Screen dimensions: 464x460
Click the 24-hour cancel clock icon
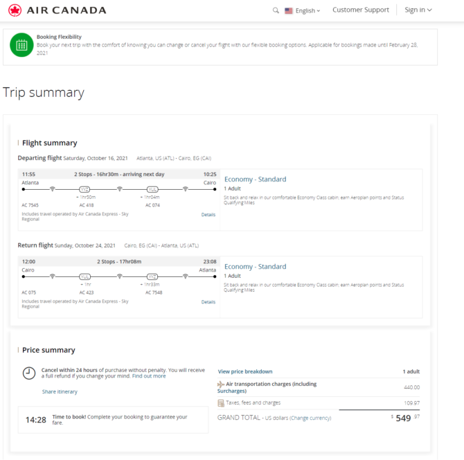29,373
